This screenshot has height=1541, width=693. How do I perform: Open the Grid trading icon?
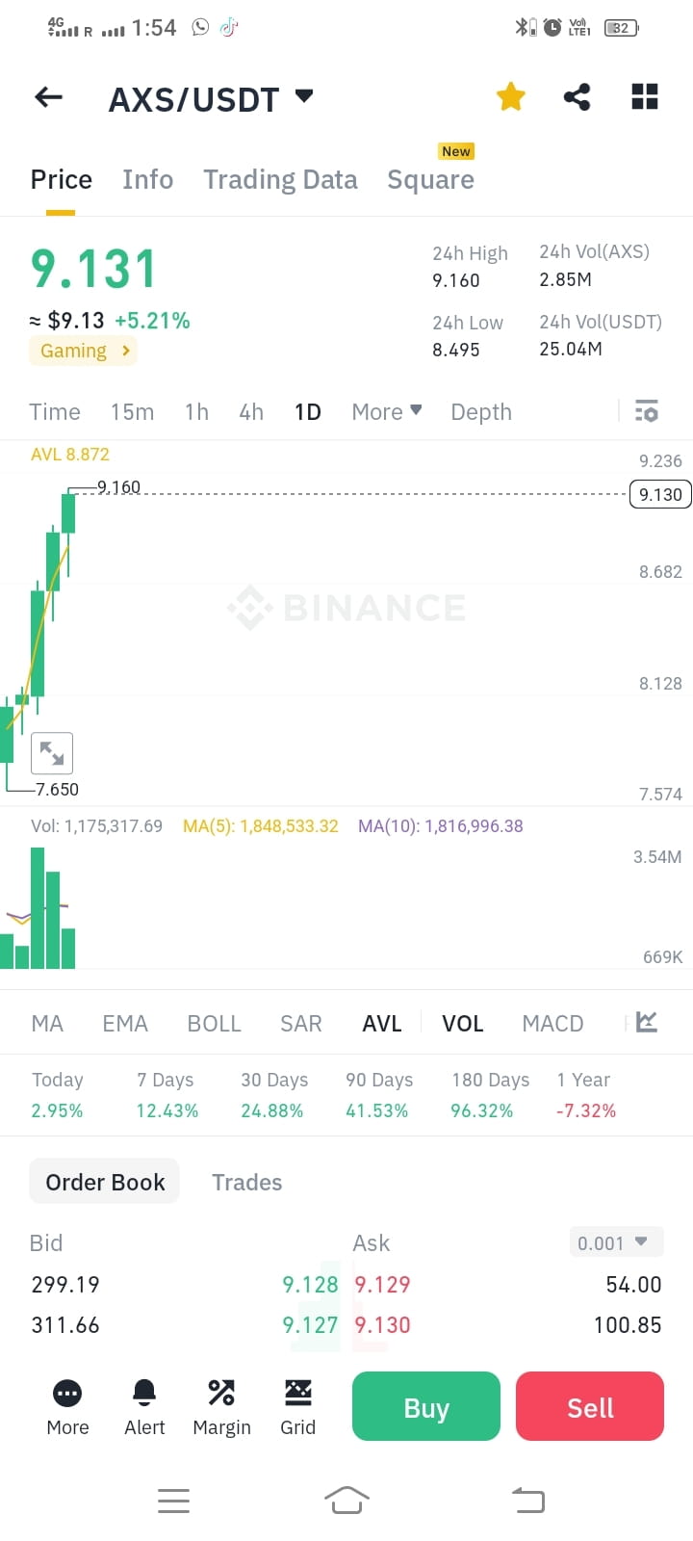coord(298,1406)
